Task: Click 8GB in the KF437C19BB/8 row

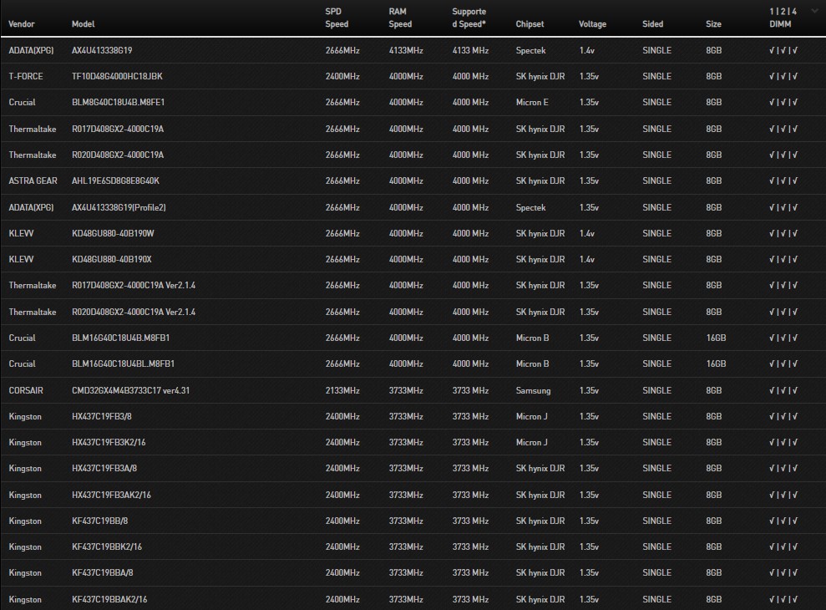Action: coord(714,521)
